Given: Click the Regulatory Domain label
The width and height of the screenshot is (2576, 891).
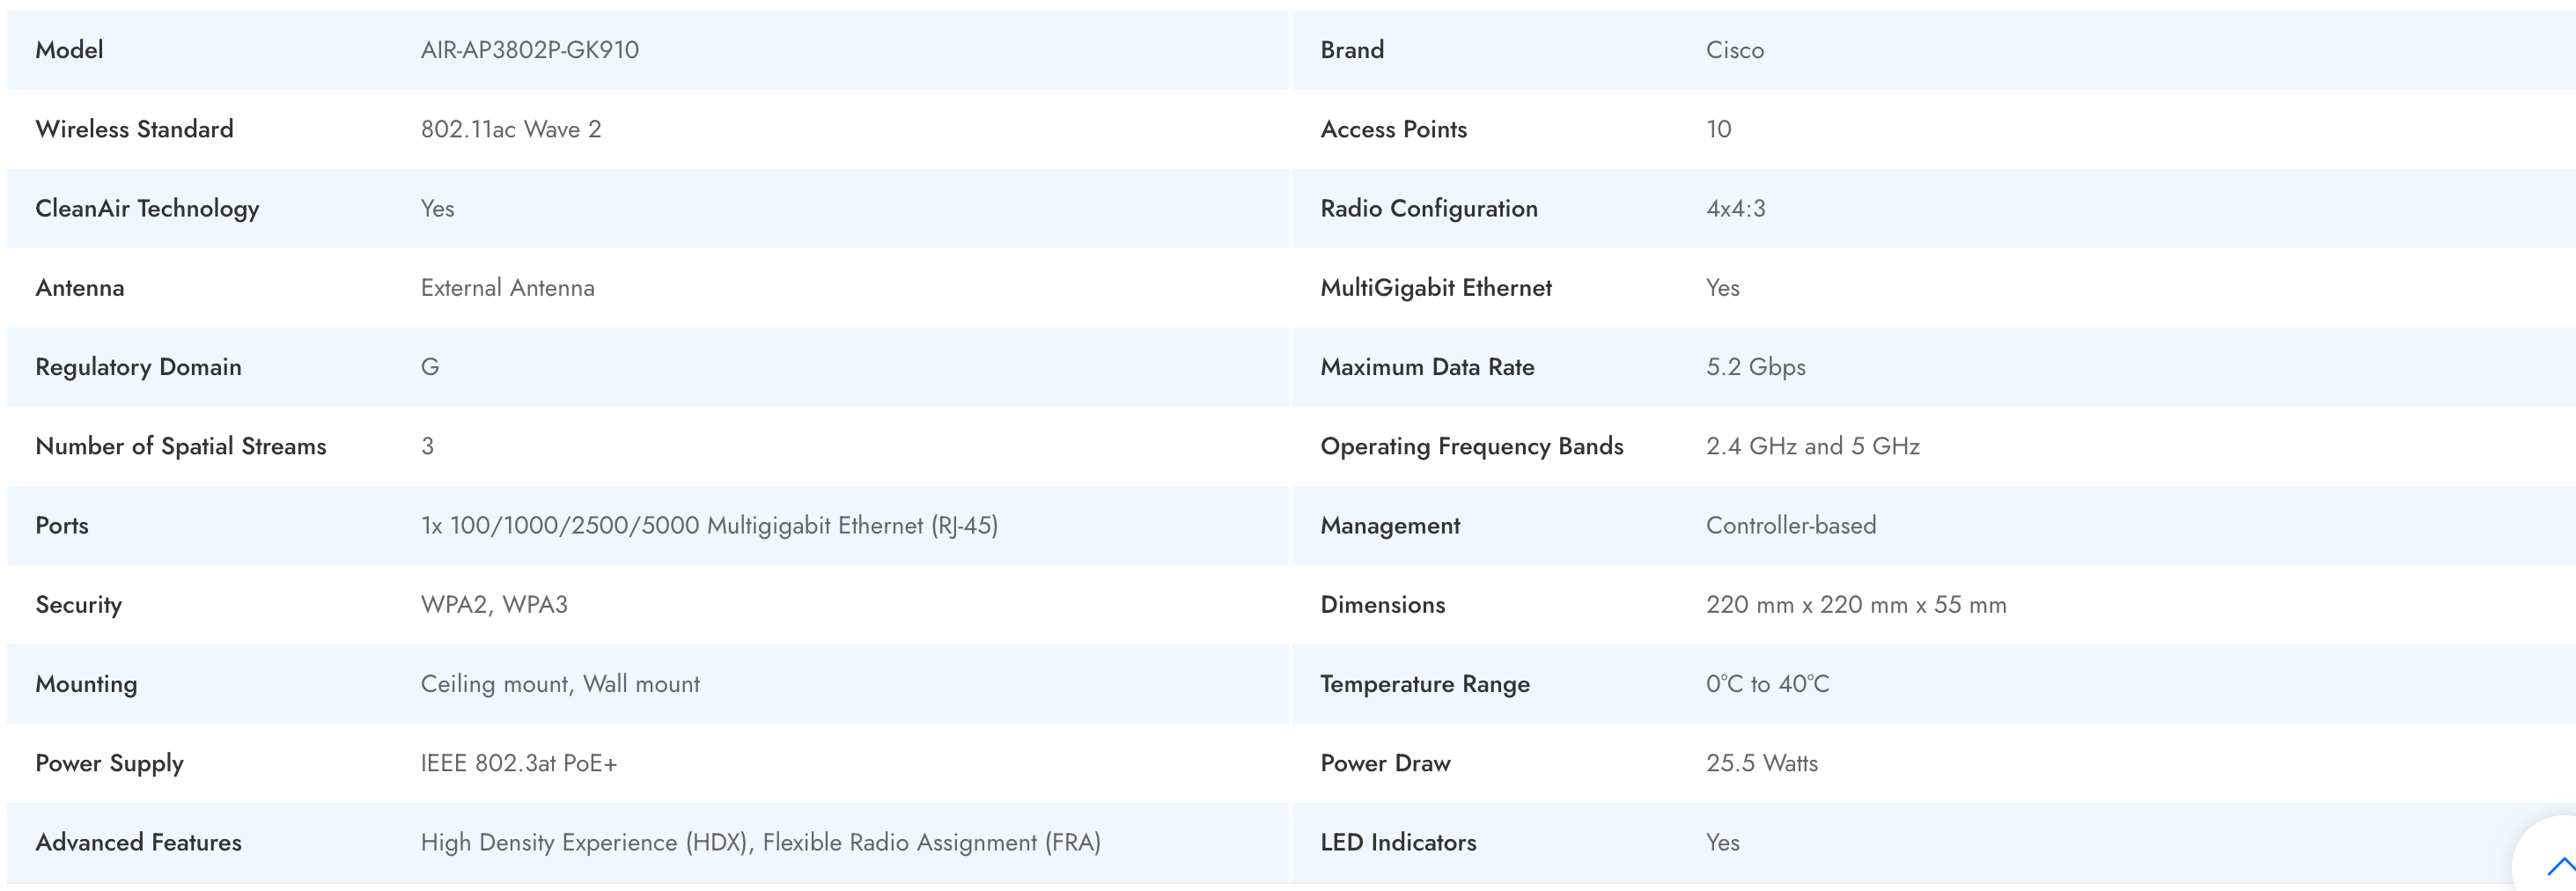Looking at the screenshot, I should (138, 367).
